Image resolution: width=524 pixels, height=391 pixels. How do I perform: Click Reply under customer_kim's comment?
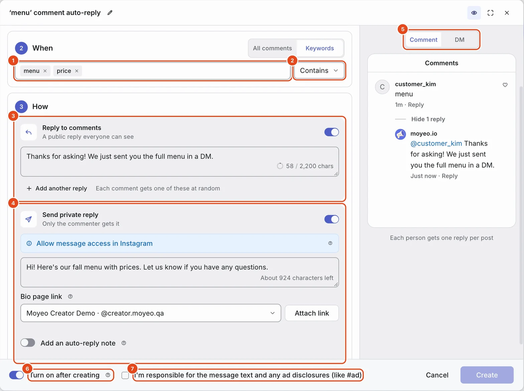tap(416, 105)
